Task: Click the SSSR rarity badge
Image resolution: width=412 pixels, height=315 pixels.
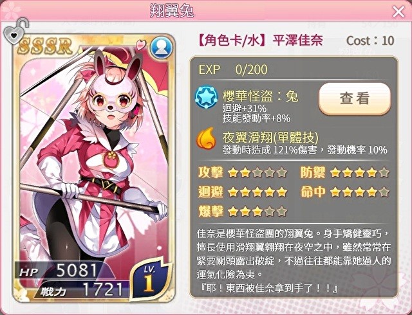Action: pyautogui.click(x=44, y=46)
